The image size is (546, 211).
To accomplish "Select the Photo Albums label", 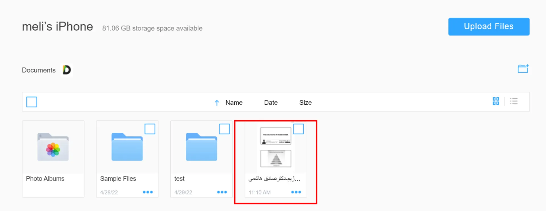I will tap(45, 179).
